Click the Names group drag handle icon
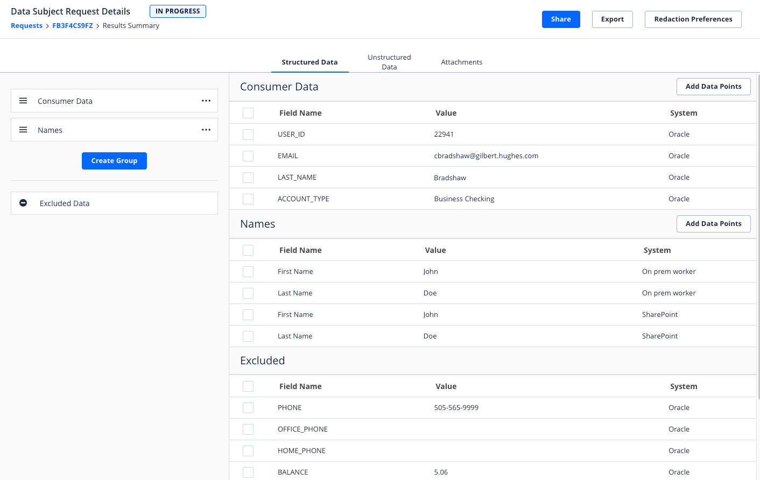The width and height of the screenshot is (760, 480). coord(23,130)
